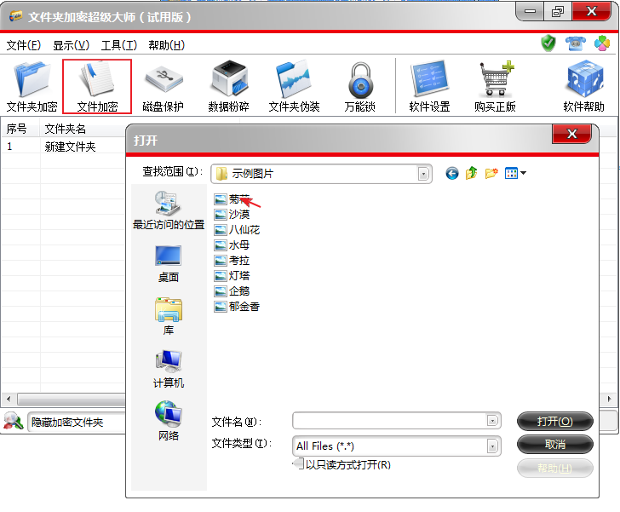Create a new folder in 打开 dialog
Viewport: 620px width, 512px height.
pyautogui.click(x=491, y=173)
